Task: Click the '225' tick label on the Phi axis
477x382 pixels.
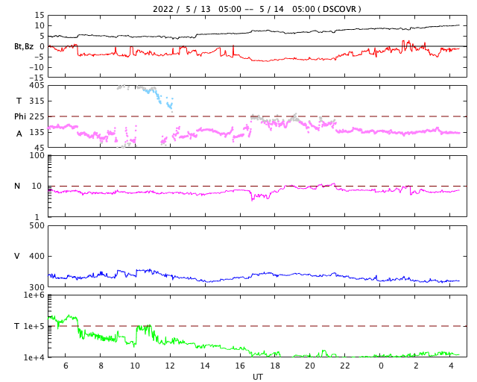Action: pyautogui.click(x=37, y=116)
